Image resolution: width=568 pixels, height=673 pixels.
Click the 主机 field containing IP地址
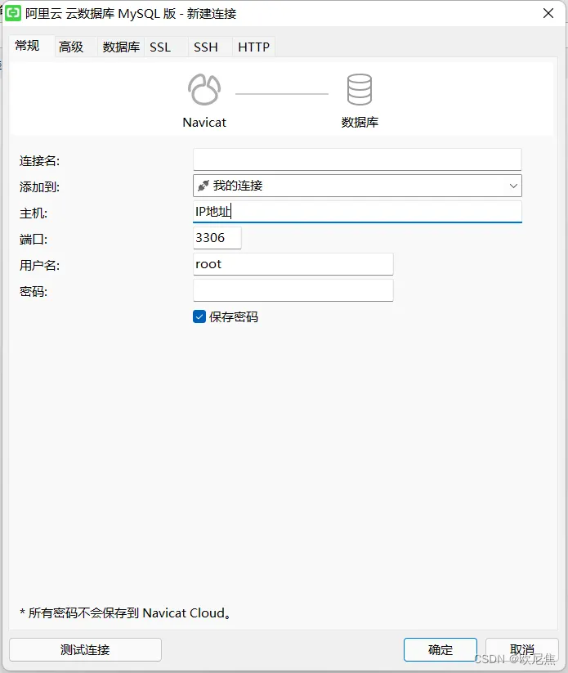(x=357, y=212)
